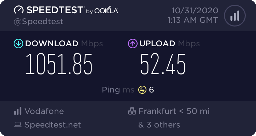
Task: Open the @Speedtest handle
Action: 39,21
